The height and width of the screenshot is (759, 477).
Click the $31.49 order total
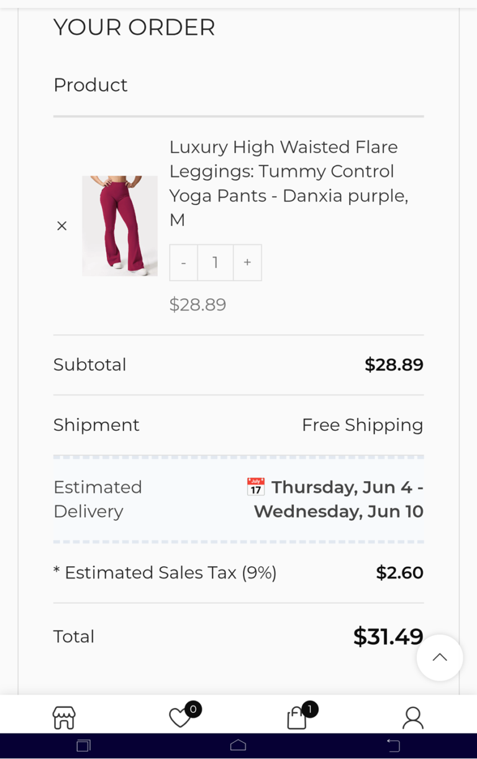pos(388,637)
